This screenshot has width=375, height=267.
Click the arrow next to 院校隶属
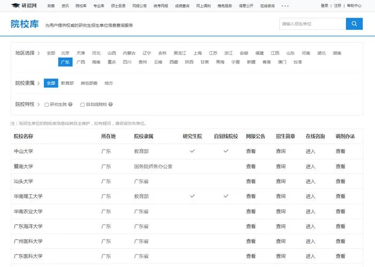pos(39,83)
